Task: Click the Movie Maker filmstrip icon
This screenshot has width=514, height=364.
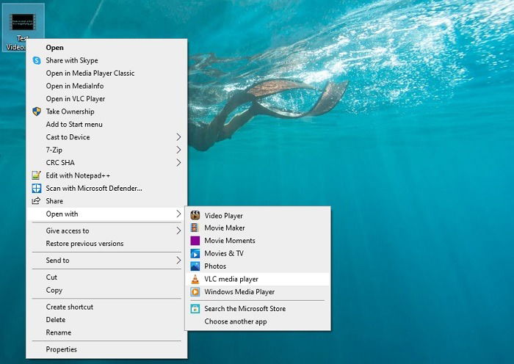Action: 195,227
